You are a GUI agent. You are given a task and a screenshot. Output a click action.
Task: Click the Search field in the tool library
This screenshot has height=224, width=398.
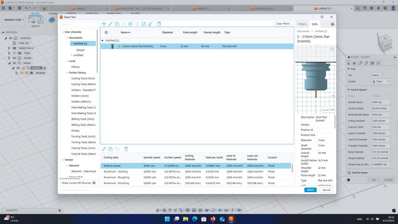click(x=79, y=24)
